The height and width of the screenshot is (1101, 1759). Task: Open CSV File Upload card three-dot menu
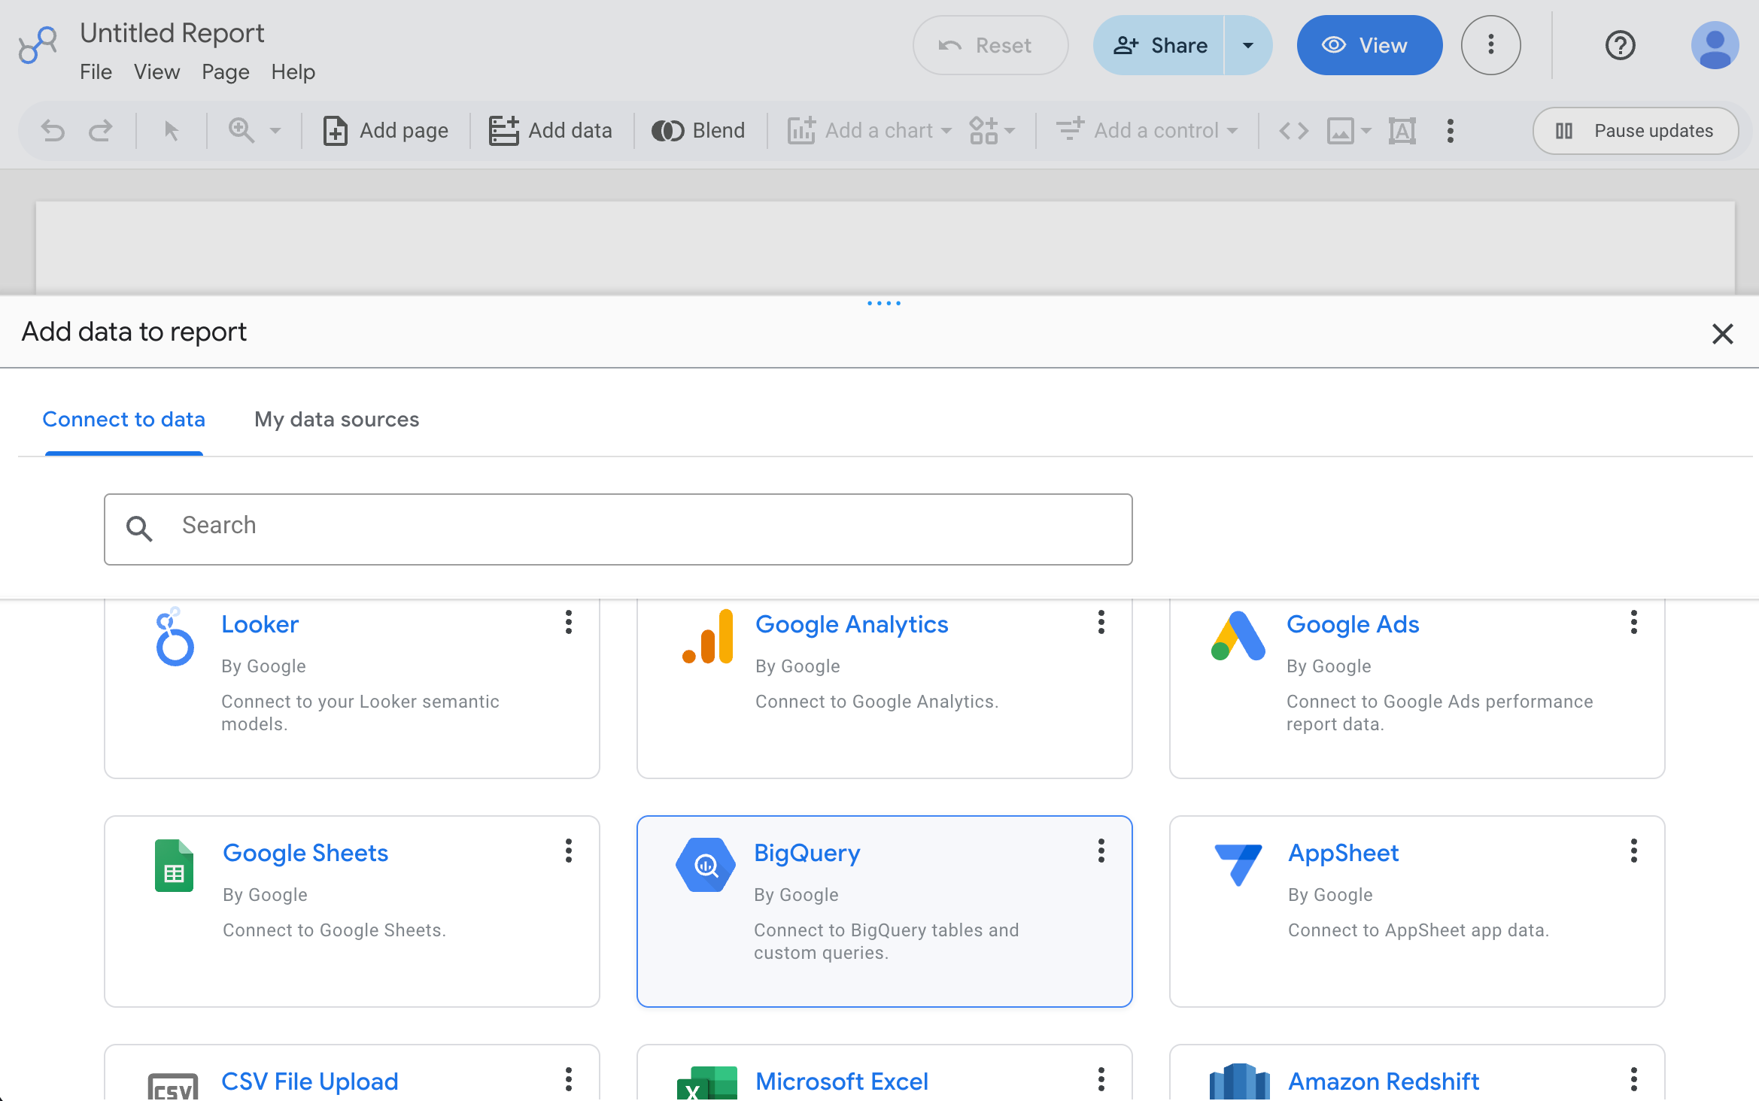(x=569, y=1079)
